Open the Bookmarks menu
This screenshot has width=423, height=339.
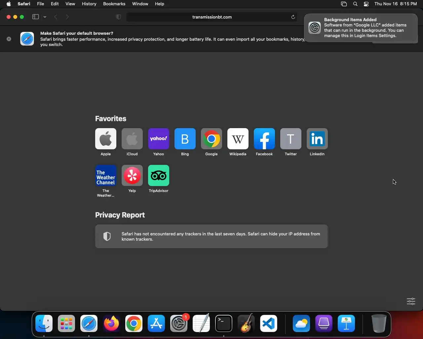(x=114, y=4)
